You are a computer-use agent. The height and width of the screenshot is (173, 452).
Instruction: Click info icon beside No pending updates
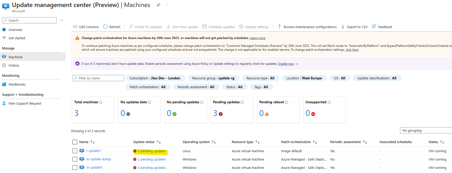pyautogui.click(x=202, y=102)
